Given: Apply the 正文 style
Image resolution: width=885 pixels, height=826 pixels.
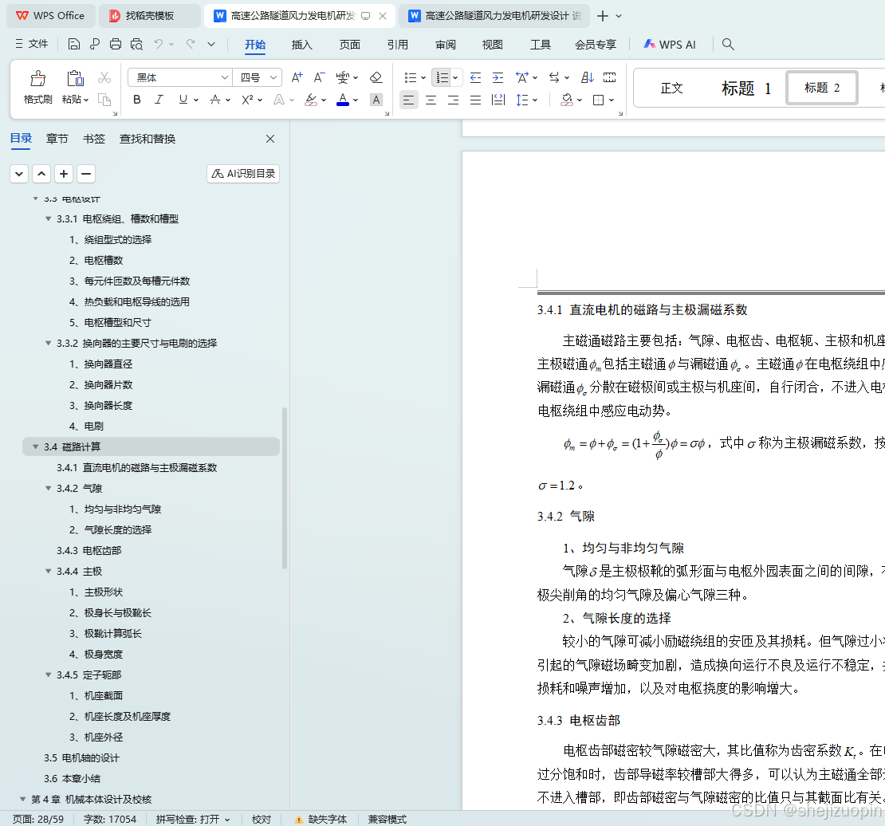Looking at the screenshot, I should (x=671, y=88).
